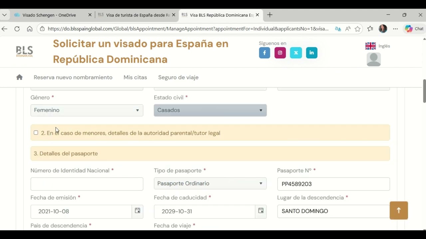426x239 pixels.
Task: Open calendar icon for Fecha de emisión
Action: 137,211
